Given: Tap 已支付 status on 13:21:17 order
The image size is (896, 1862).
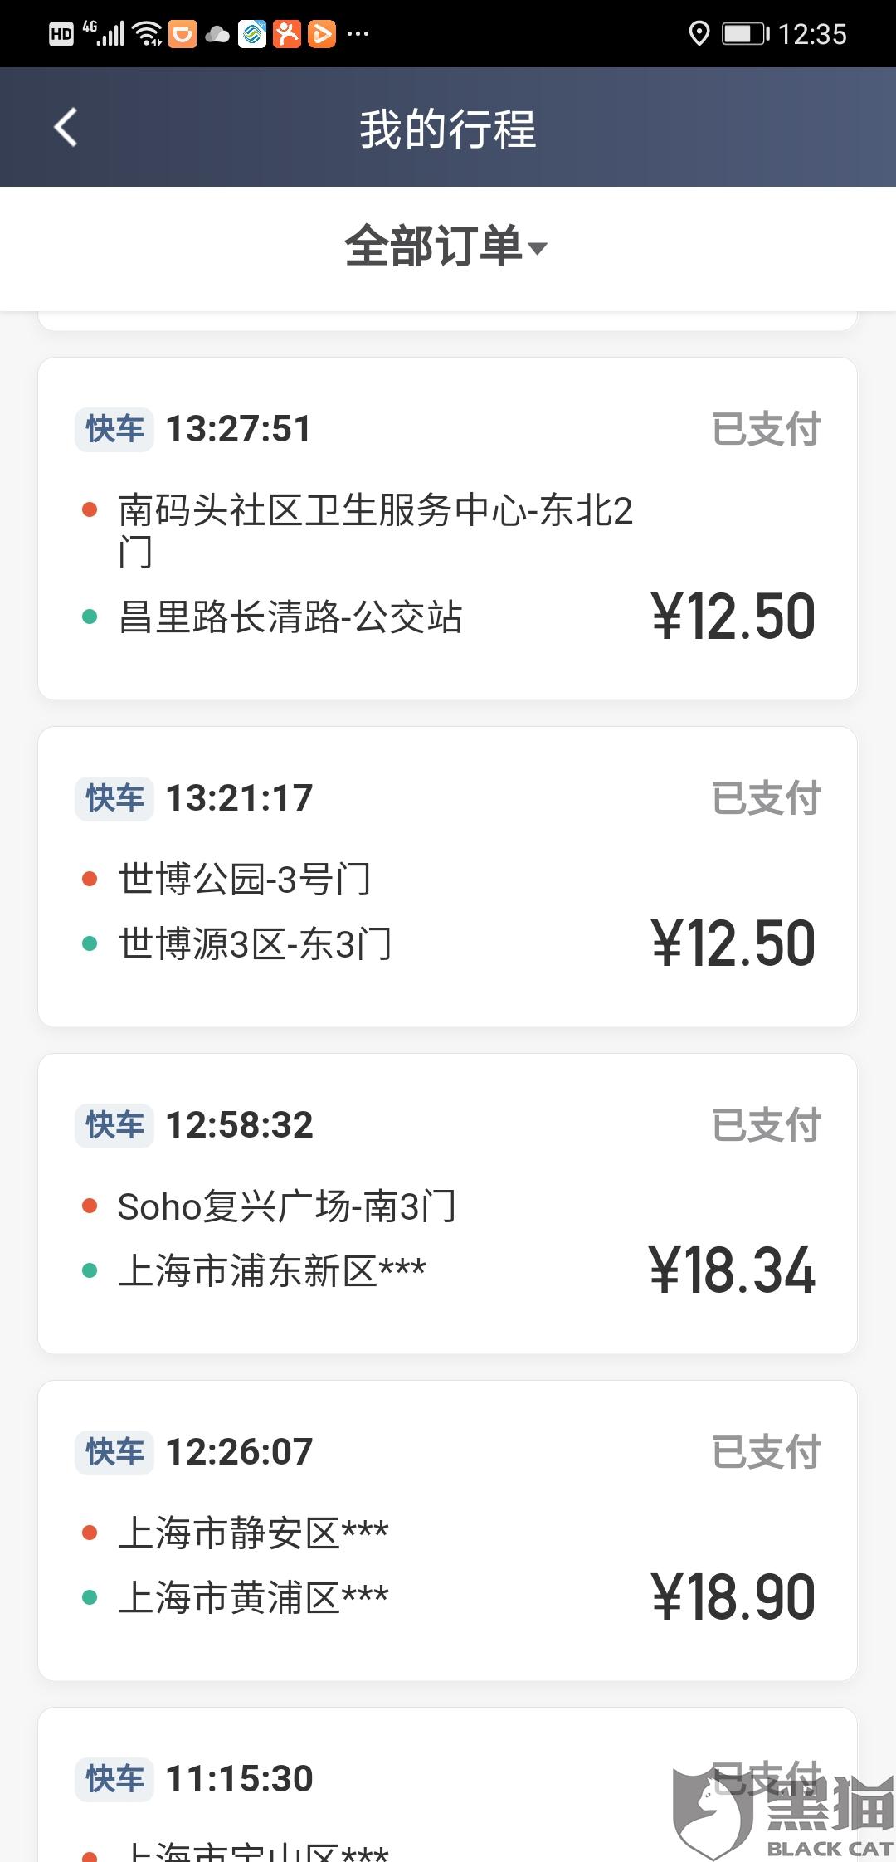Looking at the screenshot, I should click(765, 798).
